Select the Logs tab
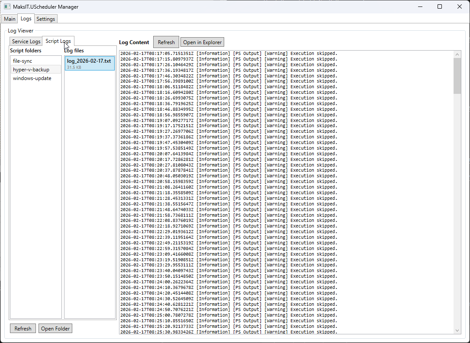This screenshot has width=470, height=343. [x=26, y=19]
